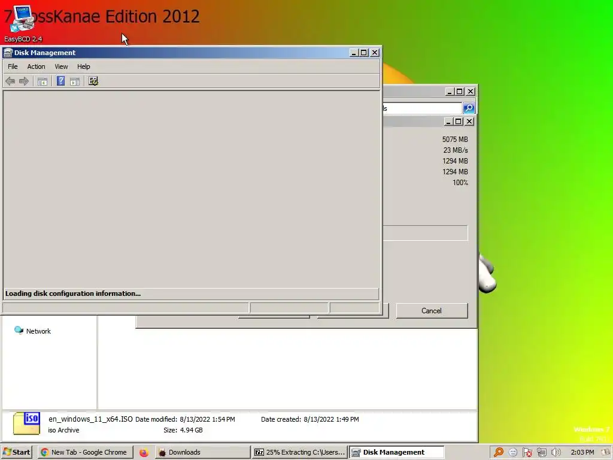Close the 7-Zip extraction dialog
Viewport: 613px width, 460px height.
(x=469, y=122)
